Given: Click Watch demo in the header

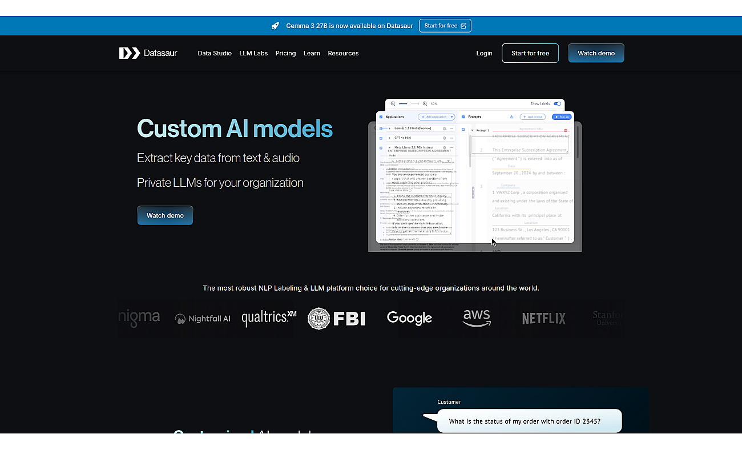Looking at the screenshot, I should coord(596,53).
